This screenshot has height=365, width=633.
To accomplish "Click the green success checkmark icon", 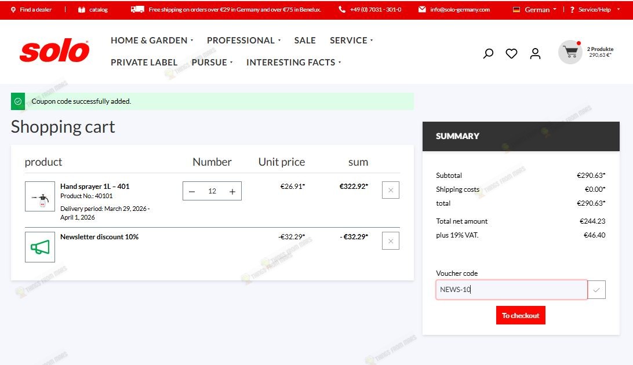I will pos(18,101).
